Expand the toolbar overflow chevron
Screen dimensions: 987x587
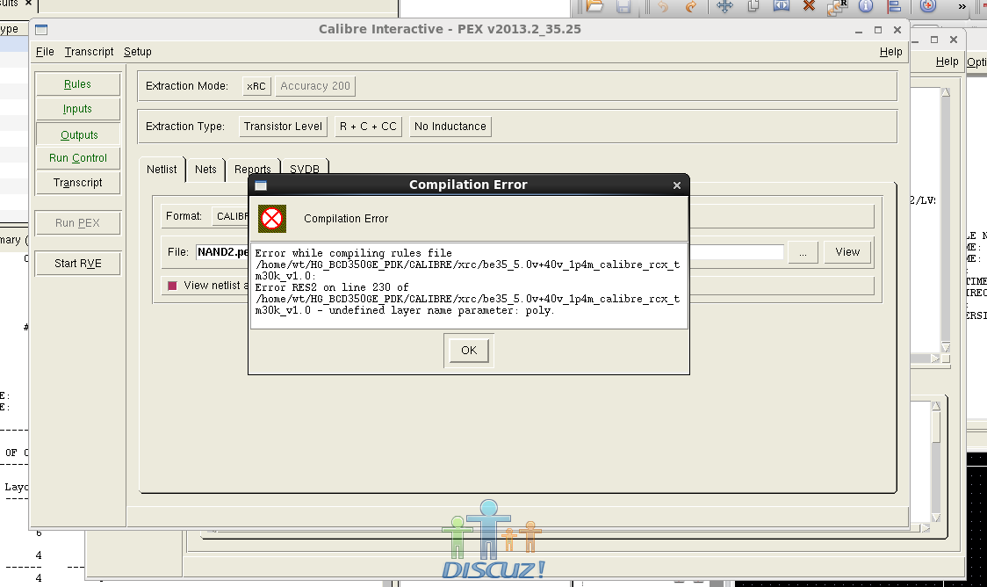pyautogui.click(x=962, y=7)
